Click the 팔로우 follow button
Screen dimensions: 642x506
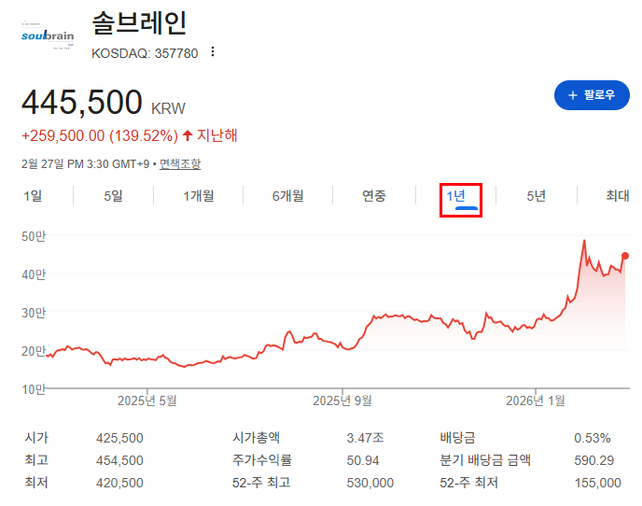coord(592,95)
